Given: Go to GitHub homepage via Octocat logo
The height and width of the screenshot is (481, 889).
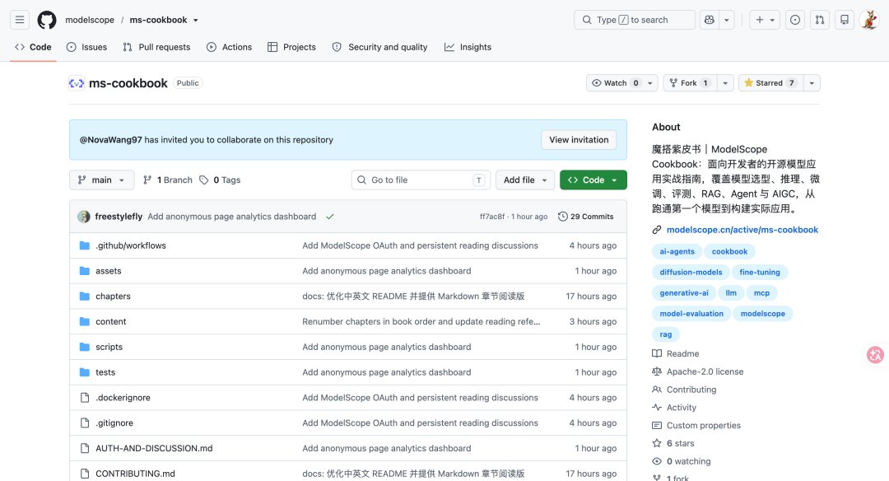Looking at the screenshot, I should click(46, 20).
